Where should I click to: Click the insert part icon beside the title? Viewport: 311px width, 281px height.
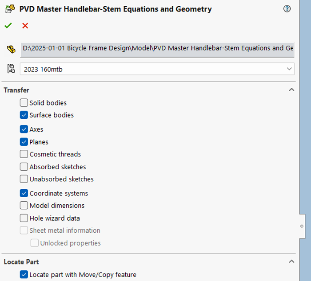10,9
